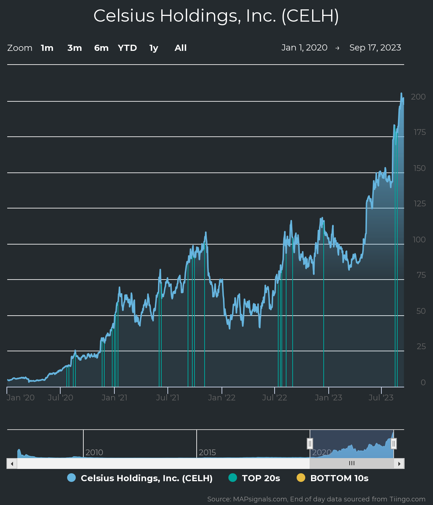The height and width of the screenshot is (505, 433).
Task: Click the chart title Celsius Holdings, Inc. (CELH)
Action: pos(216,16)
